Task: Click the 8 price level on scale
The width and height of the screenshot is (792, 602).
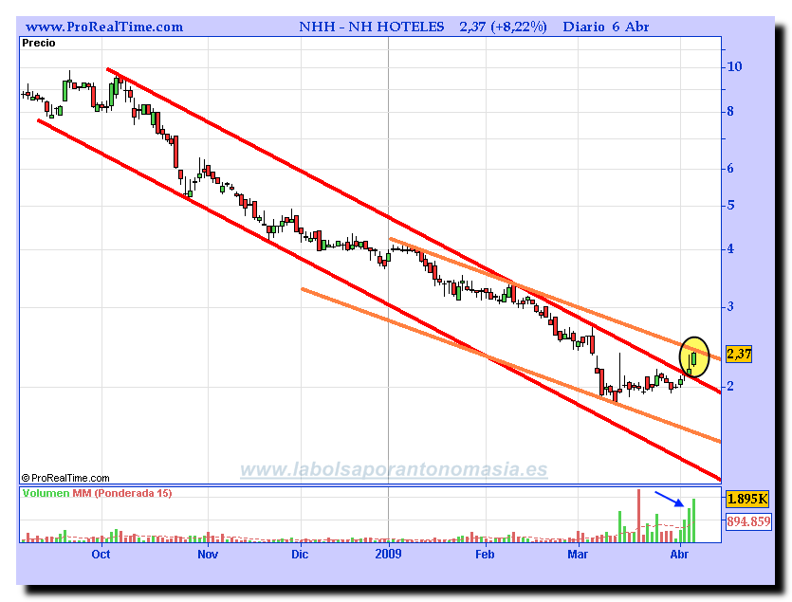Action: pos(729,112)
